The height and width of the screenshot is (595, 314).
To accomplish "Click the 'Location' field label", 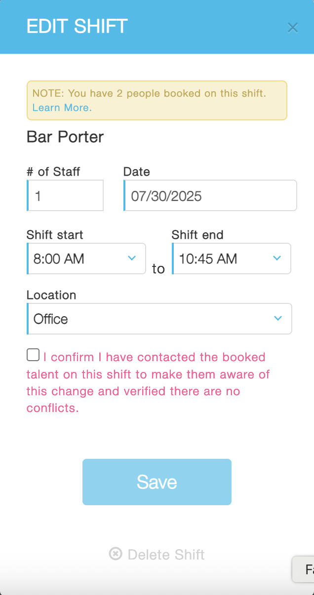I will [51, 295].
